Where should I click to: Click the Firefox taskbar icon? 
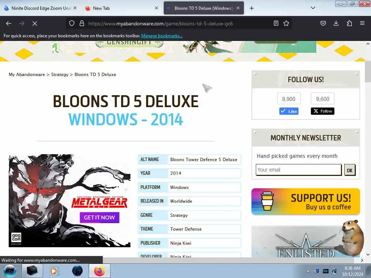[100, 271]
